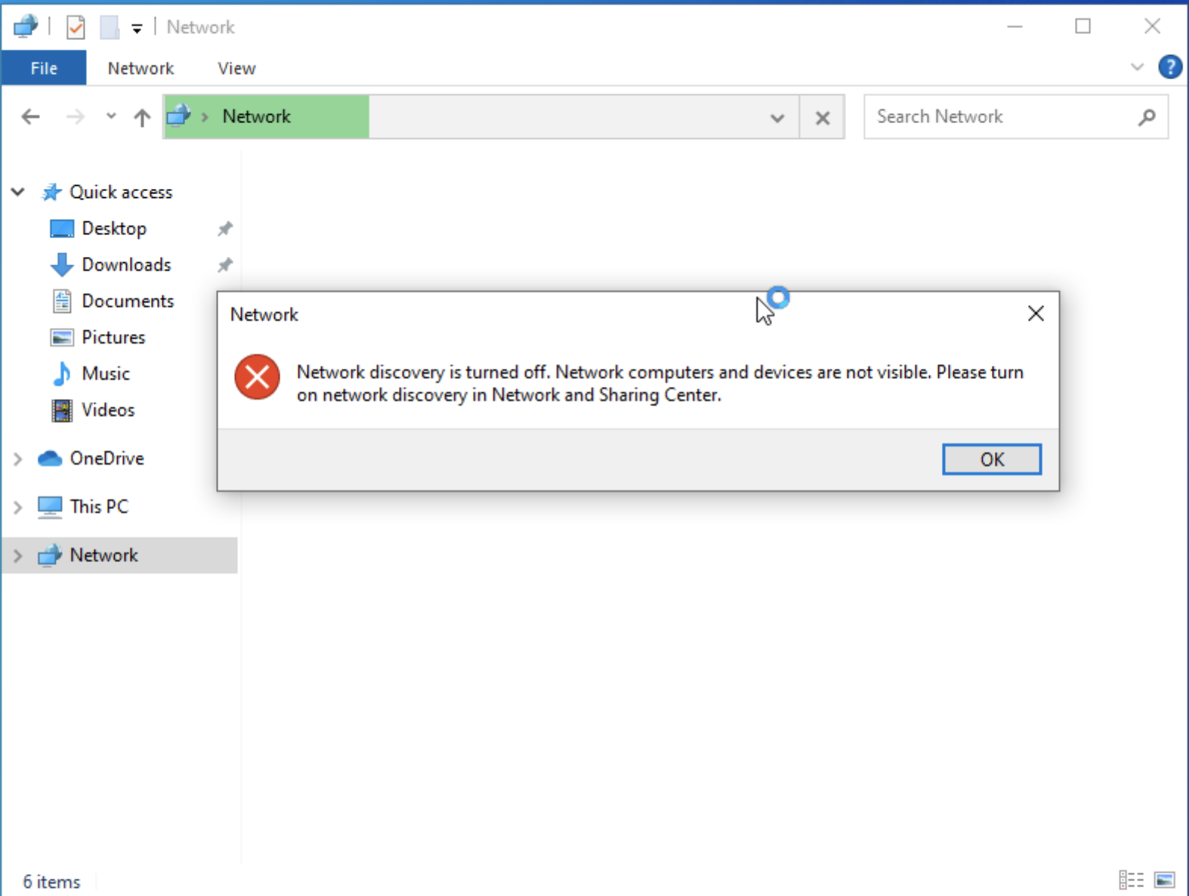The width and height of the screenshot is (1189, 896).
Task: Go up one folder level arrow
Action: (x=142, y=117)
